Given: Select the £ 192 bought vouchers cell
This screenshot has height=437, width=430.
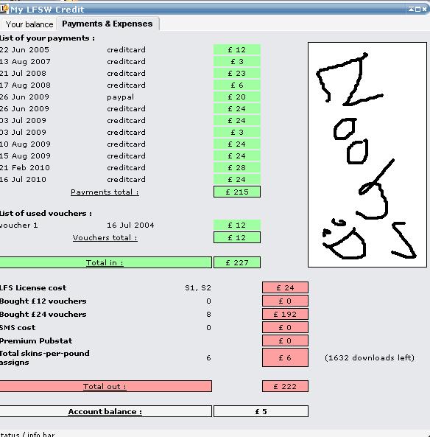Looking at the screenshot, I should pyautogui.click(x=285, y=314).
